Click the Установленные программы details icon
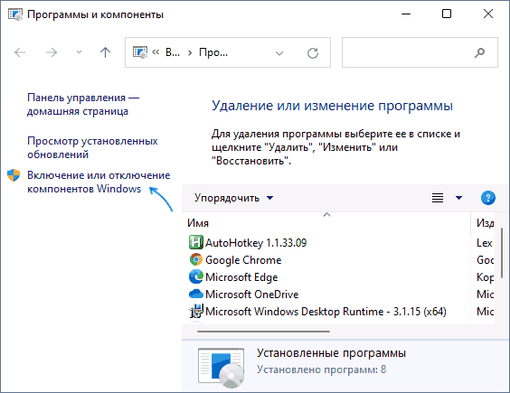This screenshot has height=393, width=510. tap(221, 368)
